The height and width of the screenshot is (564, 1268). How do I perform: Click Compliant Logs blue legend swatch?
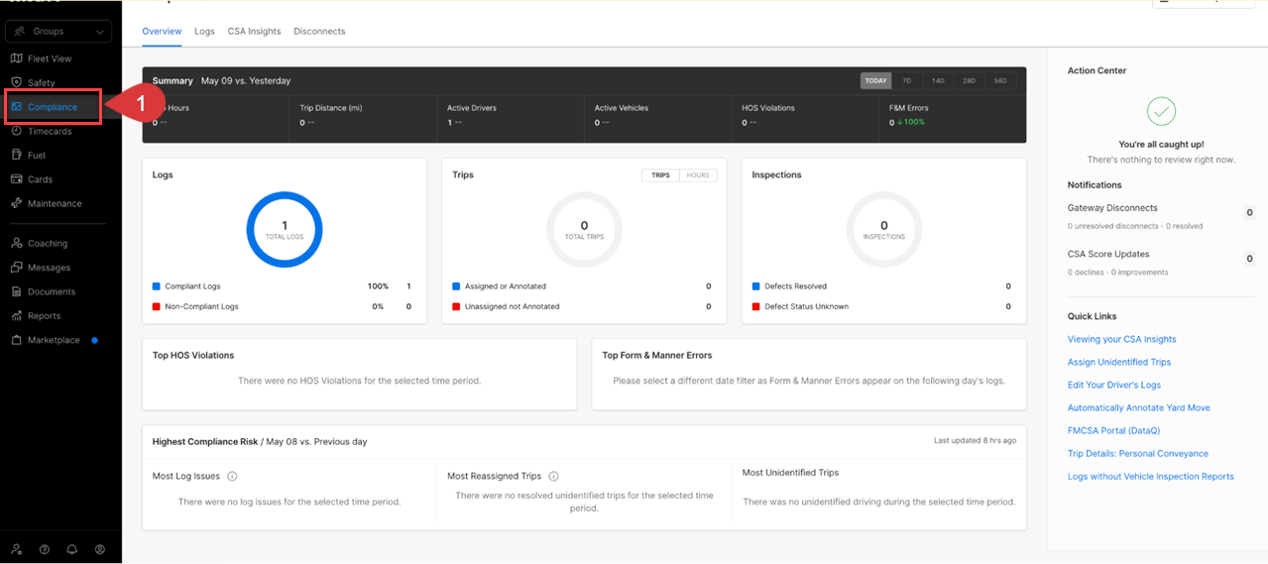[x=156, y=286]
